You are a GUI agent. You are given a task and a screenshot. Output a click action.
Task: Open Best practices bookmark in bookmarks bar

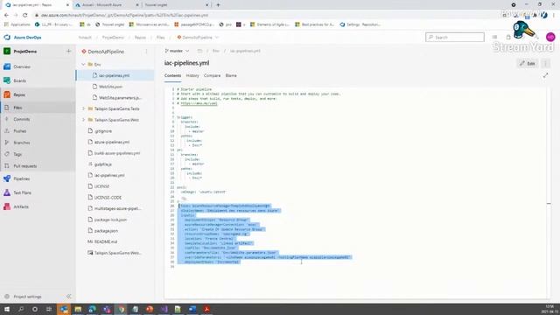pos(315,24)
